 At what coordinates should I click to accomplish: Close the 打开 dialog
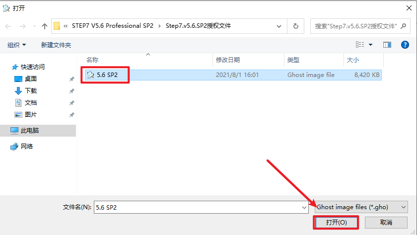[409, 8]
